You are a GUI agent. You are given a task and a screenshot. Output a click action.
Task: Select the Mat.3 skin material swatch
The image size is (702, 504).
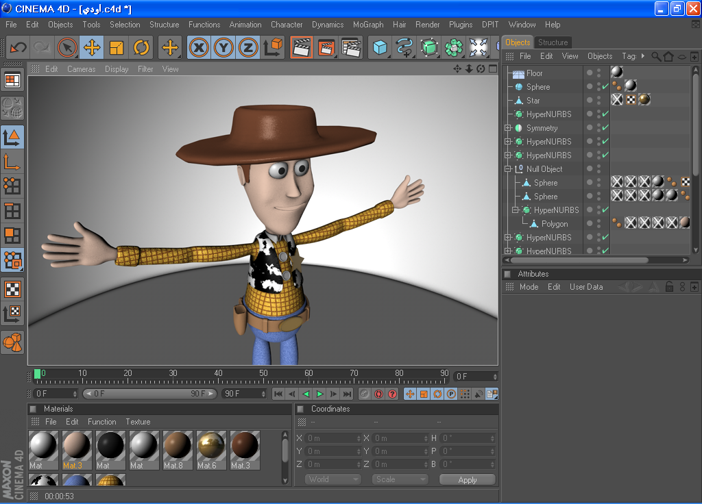(x=77, y=450)
